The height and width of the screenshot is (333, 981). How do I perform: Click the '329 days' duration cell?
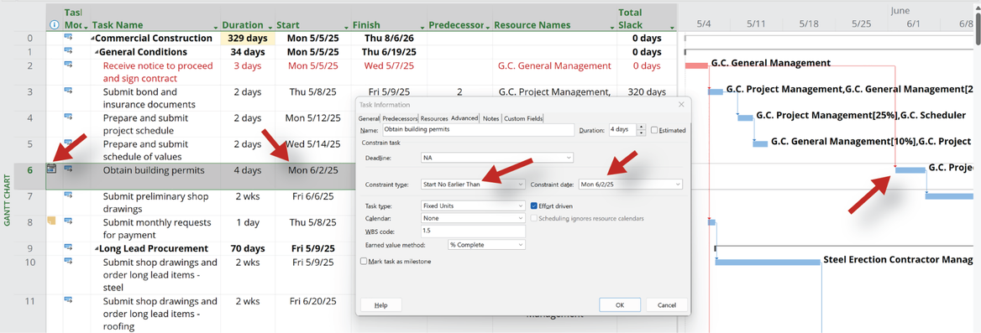(248, 38)
